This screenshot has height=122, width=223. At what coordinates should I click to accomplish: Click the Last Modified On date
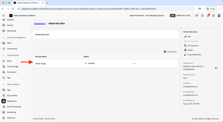point(191,104)
